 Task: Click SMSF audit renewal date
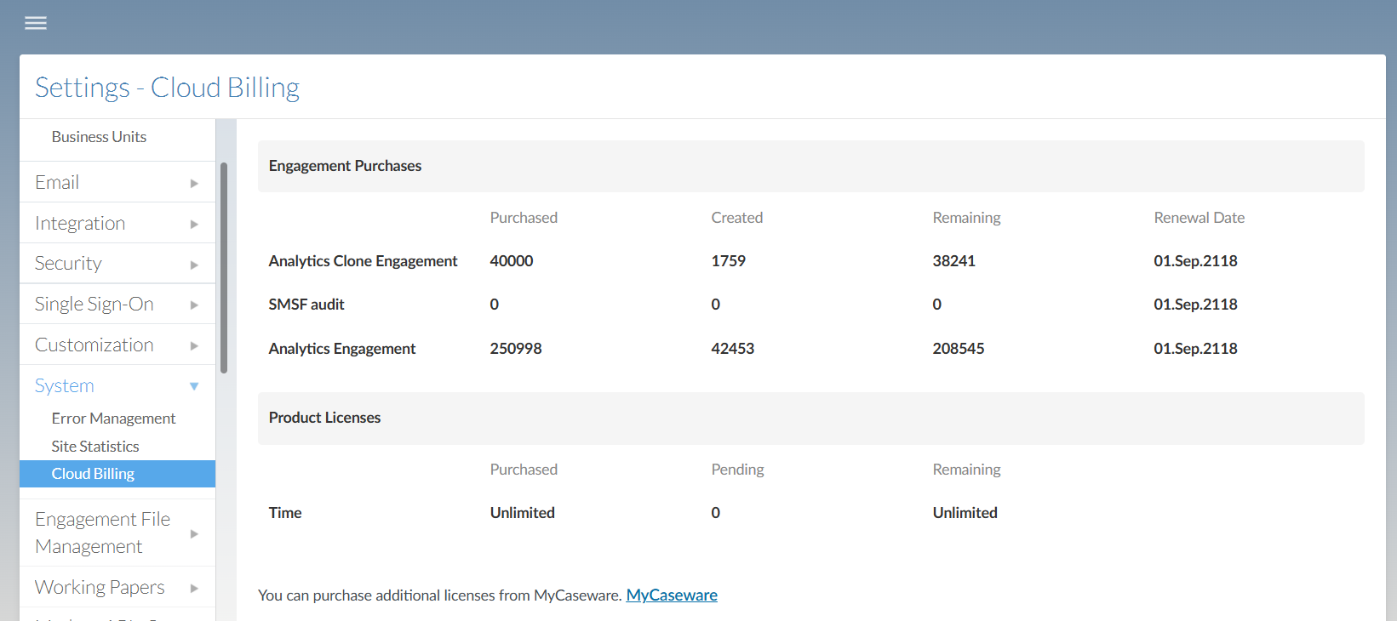point(1196,305)
